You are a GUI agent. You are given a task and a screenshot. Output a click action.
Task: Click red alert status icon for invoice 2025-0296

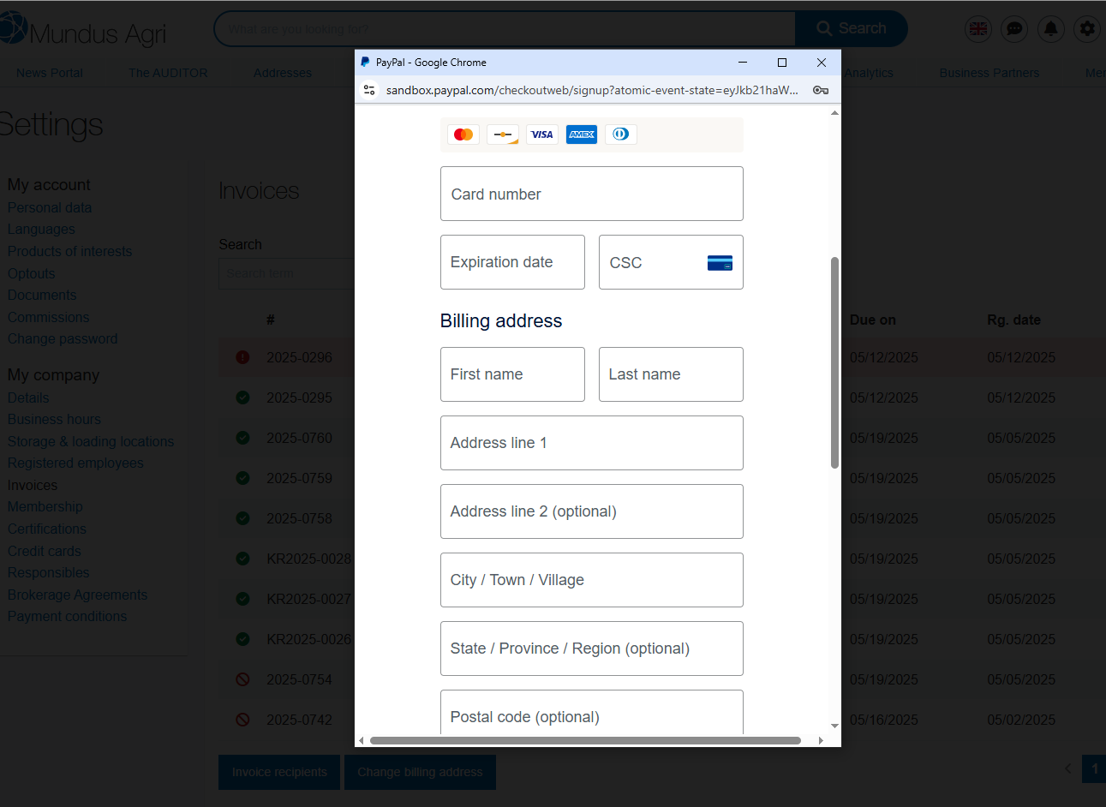pos(242,357)
